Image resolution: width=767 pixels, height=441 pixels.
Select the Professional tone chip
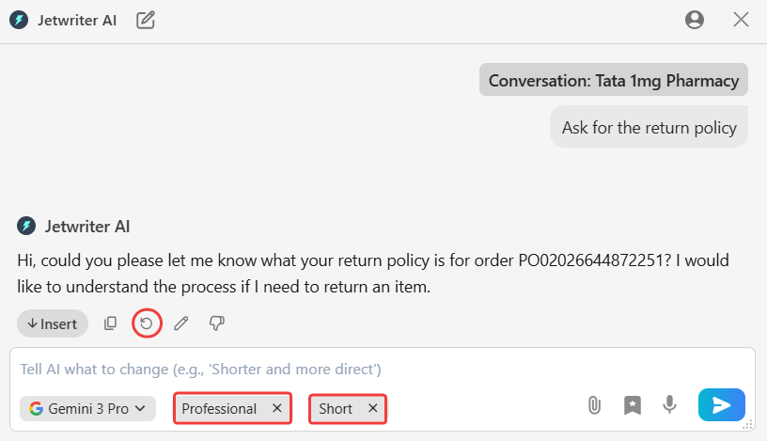click(219, 408)
